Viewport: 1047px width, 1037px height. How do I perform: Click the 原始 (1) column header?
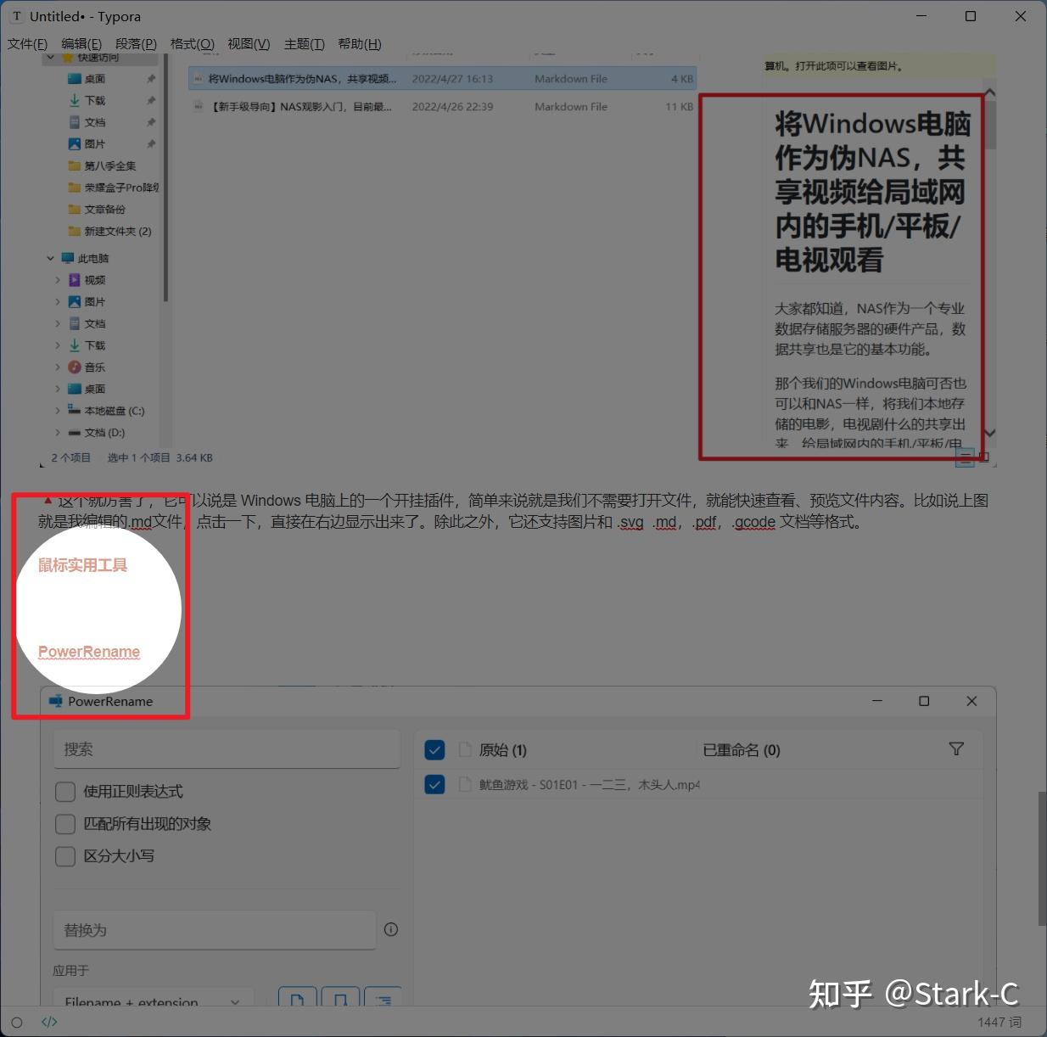pos(503,750)
